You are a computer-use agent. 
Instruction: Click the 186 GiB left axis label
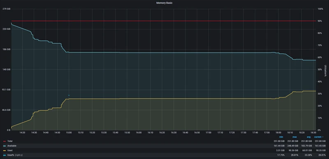click(6, 49)
